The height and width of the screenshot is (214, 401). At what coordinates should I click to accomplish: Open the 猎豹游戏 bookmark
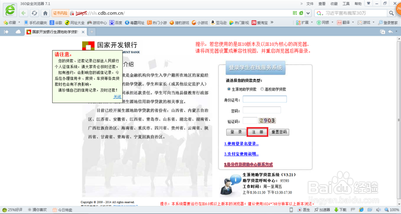click(179, 22)
